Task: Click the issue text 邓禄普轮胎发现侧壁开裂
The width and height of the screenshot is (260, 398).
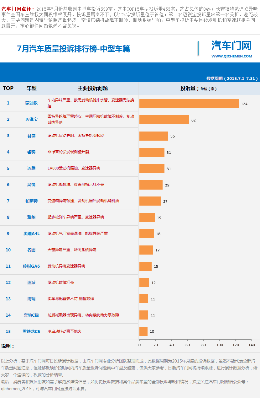Action: [x=68, y=152]
